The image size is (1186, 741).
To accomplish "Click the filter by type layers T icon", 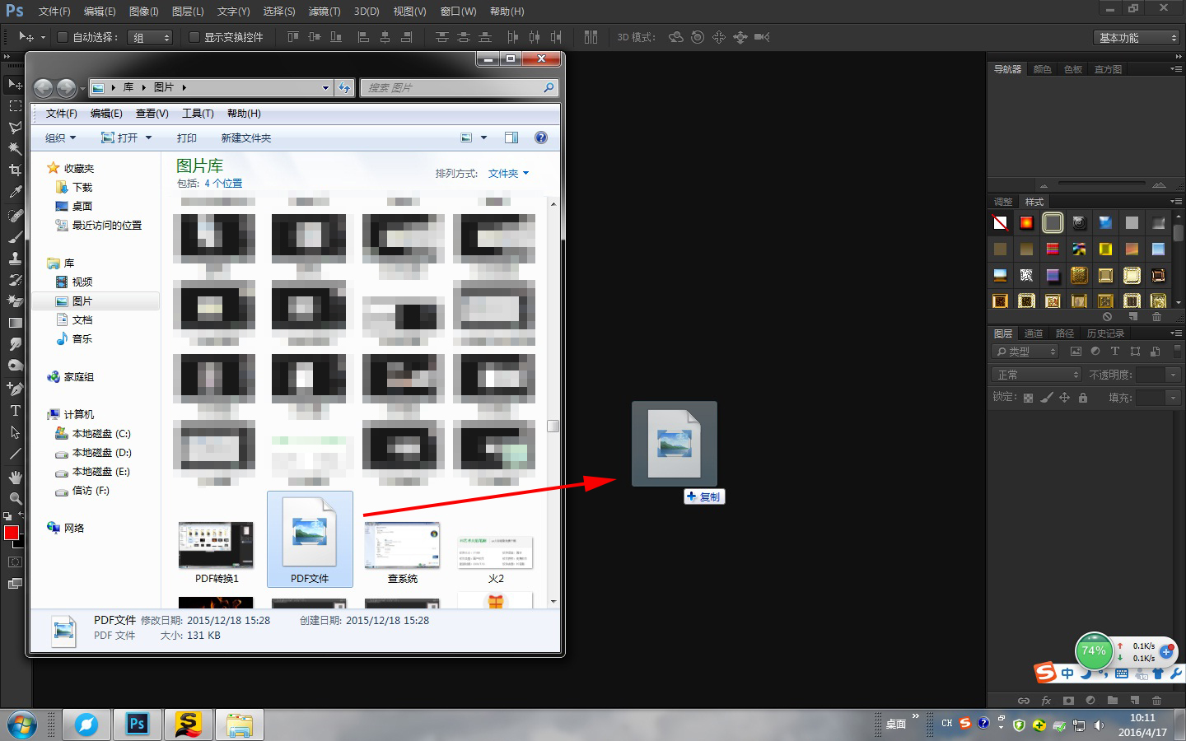I will click(x=1115, y=351).
